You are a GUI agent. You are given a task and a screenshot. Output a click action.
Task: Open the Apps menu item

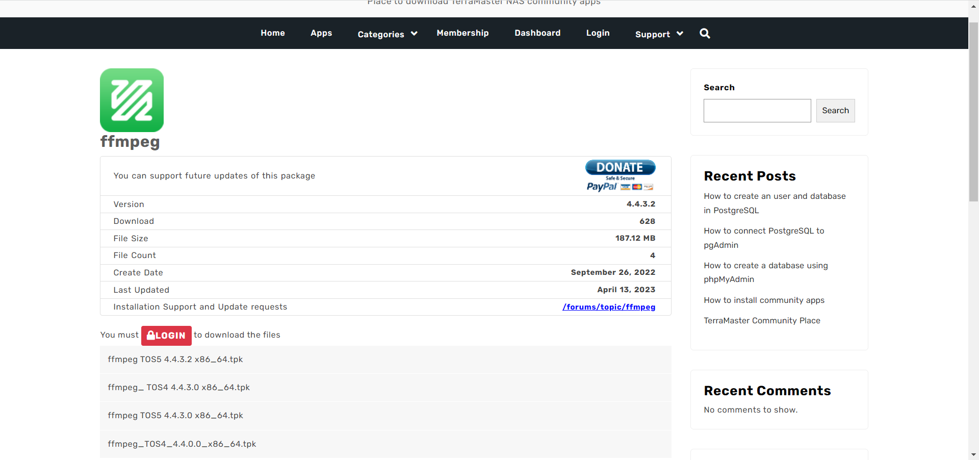coord(321,33)
